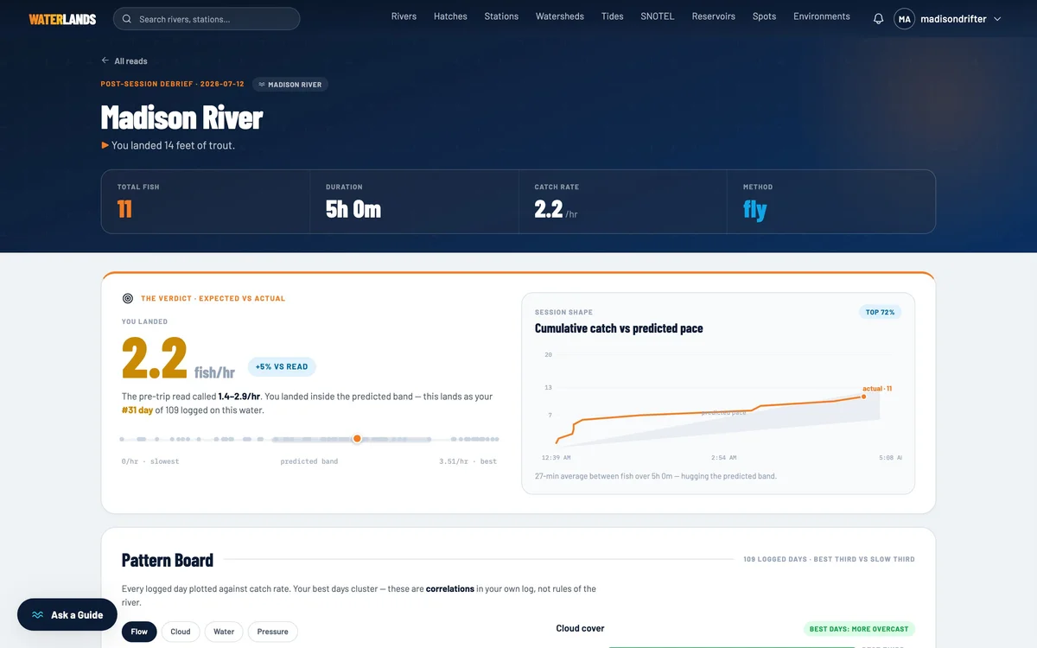Image resolution: width=1037 pixels, height=648 pixels.
Task: Expand the madisondrifter account dropdown chevron
Action: [x=997, y=19]
